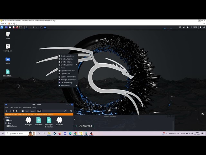Open the Thunar Edit menu

pyautogui.click(x=11, y=108)
